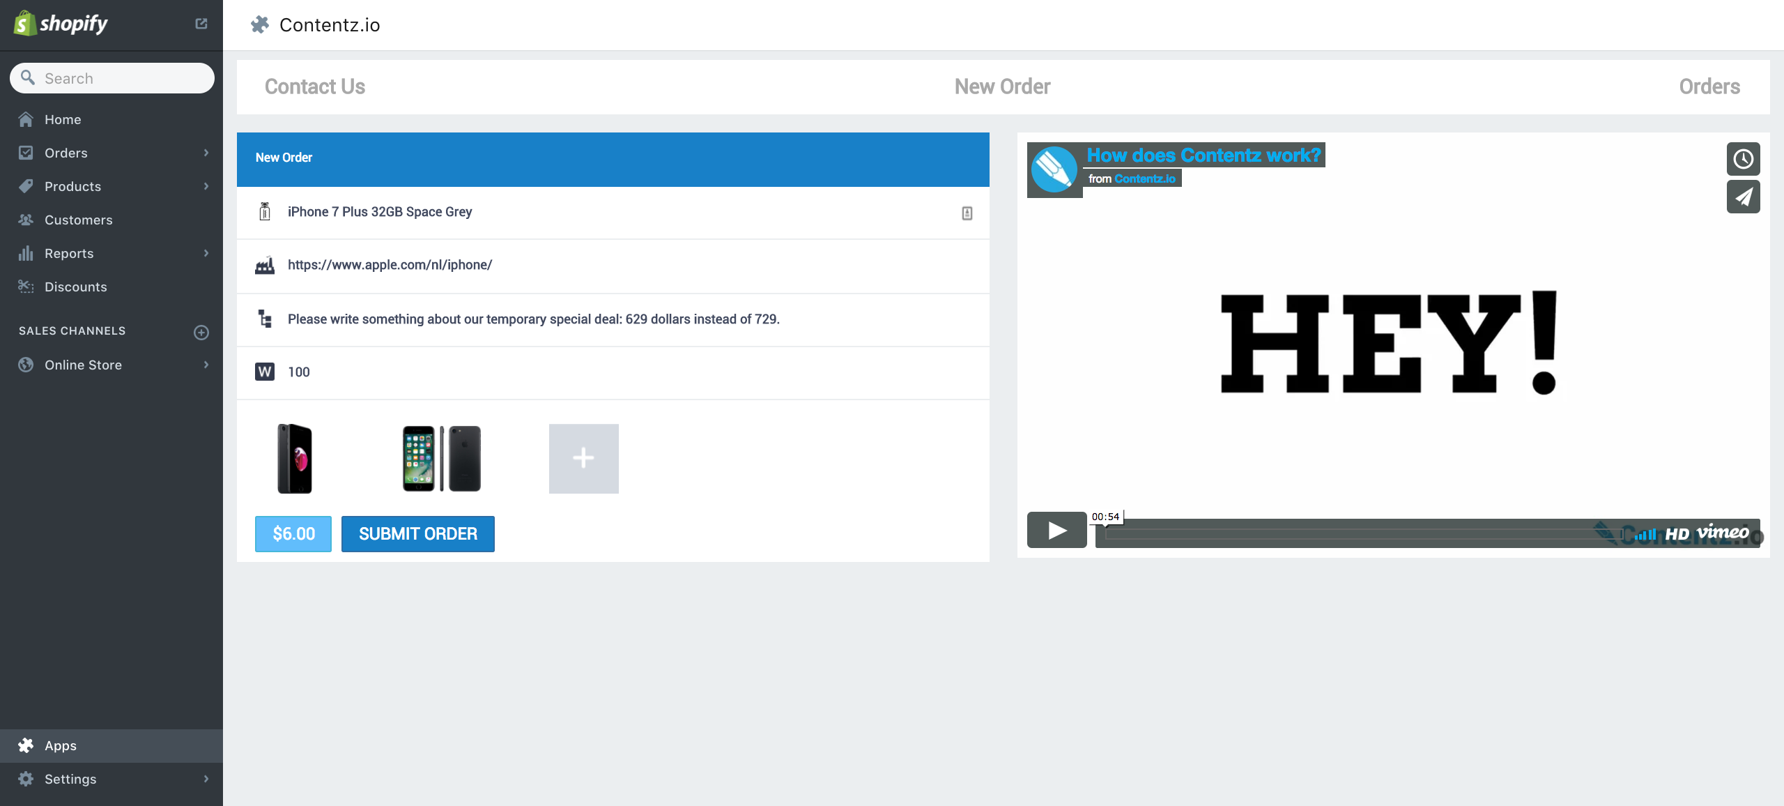Click the Products tag icon
Viewport: 1784px width, 806px height.
pyautogui.click(x=26, y=186)
